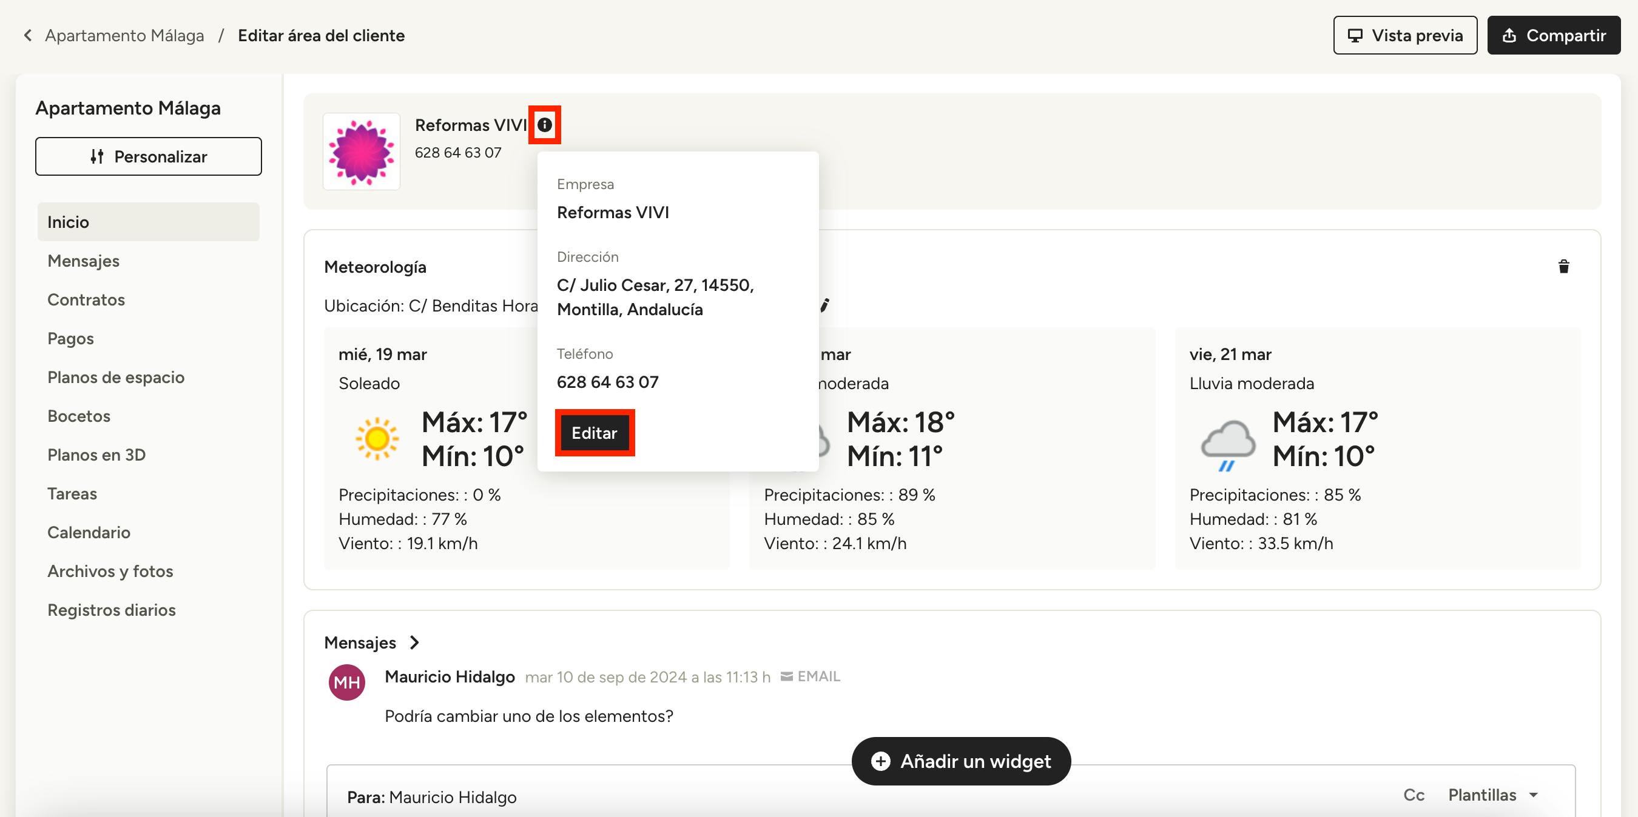Click the Reformas VIVI company logo

(361, 152)
